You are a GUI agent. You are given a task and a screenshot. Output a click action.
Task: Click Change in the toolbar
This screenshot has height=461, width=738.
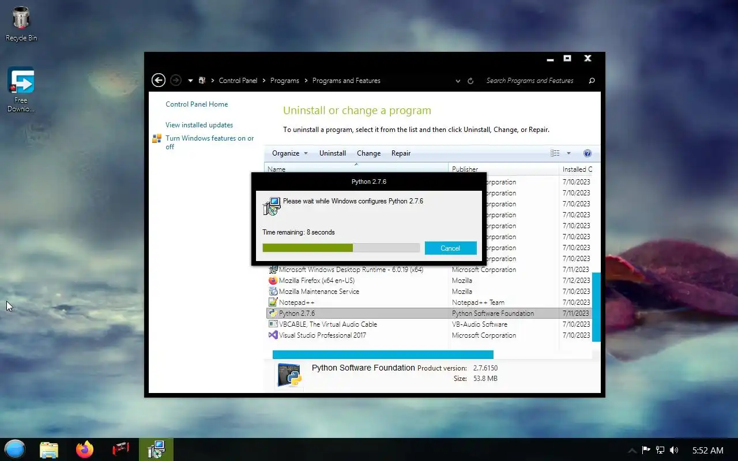(x=368, y=153)
